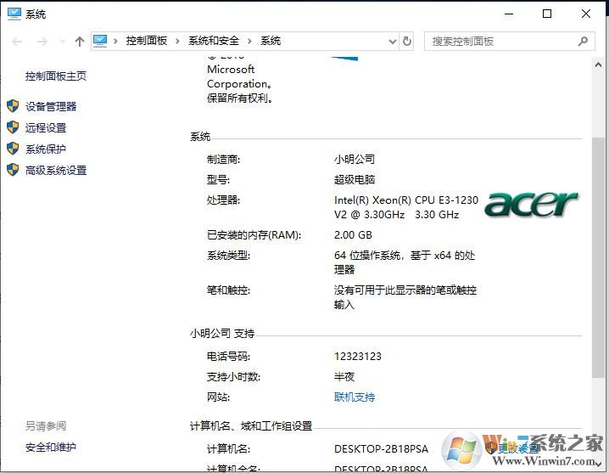This screenshot has height=473, width=609.
Task: Open 系统保护 in the sidebar
Action: click(x=46, y=149)
